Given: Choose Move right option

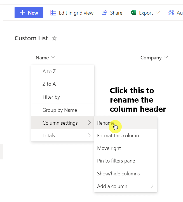Looking at the screenshot, I should pyautogui.click(x=126, y=148).
